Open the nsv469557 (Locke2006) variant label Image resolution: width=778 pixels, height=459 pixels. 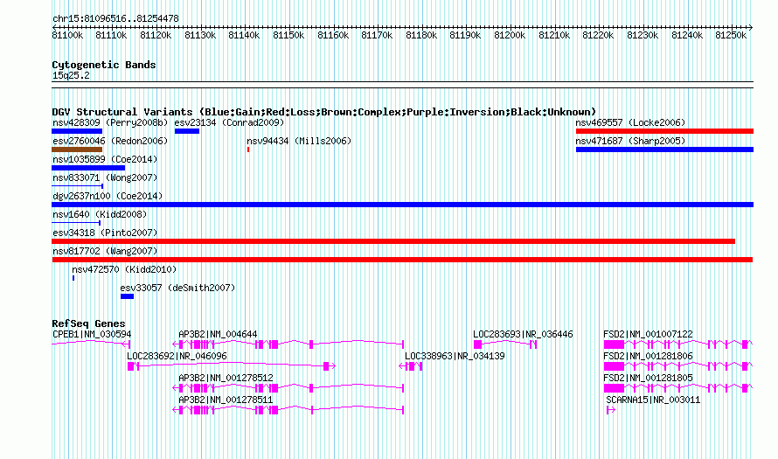pyautogui.click(x=630, y=122)
